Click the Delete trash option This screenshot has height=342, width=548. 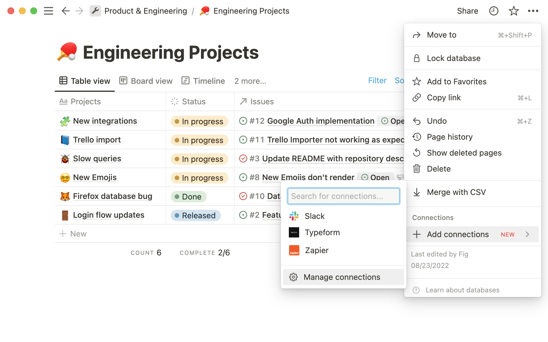tap(438, 169)
